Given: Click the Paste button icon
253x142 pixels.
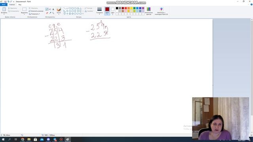Looking at the screenshot, I should pos(4,9).
